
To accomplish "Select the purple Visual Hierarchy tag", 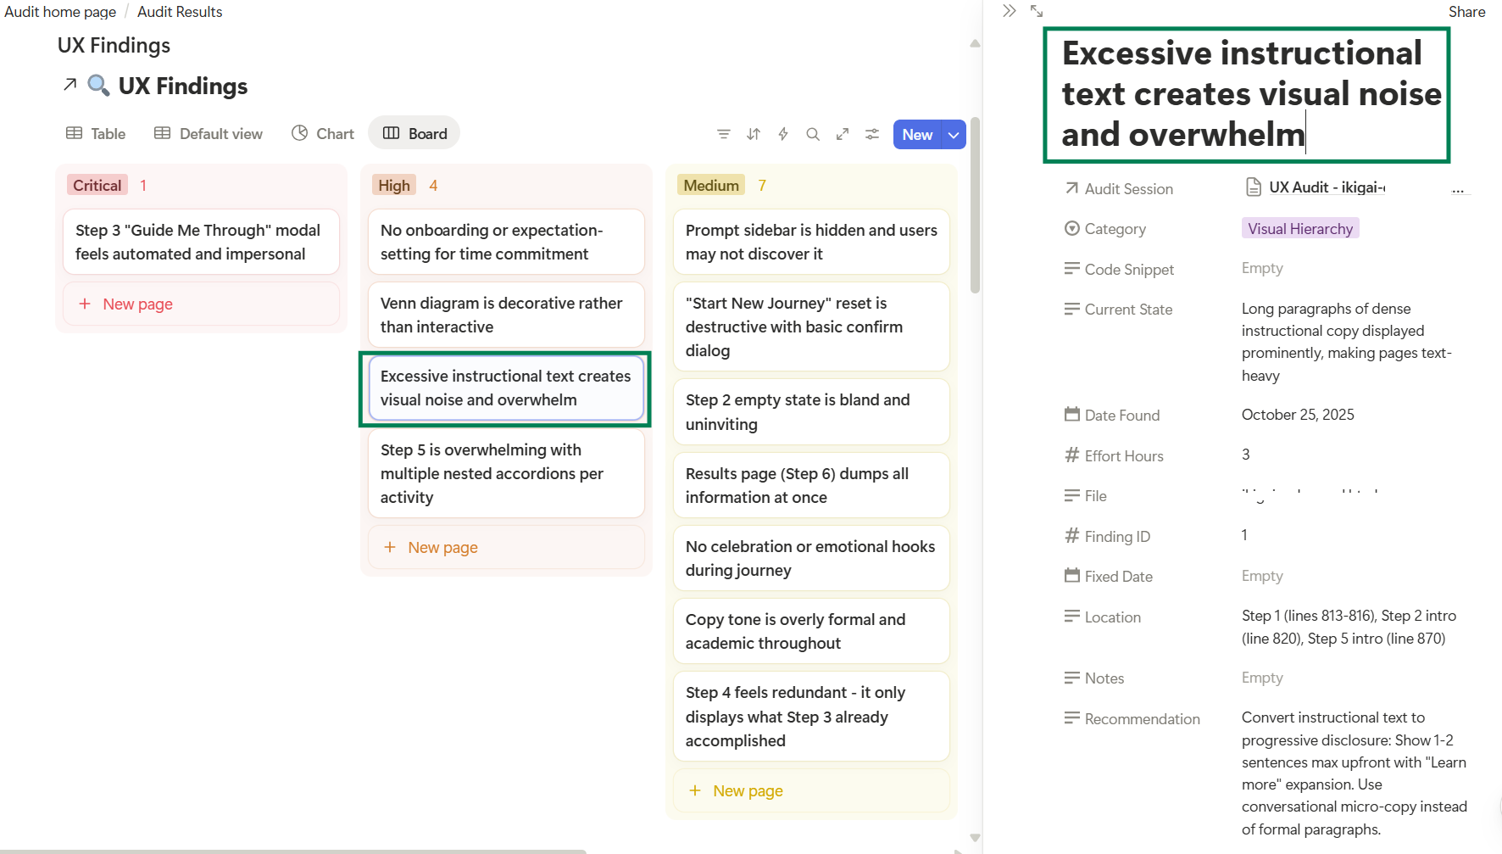I will click(1299, 228).
